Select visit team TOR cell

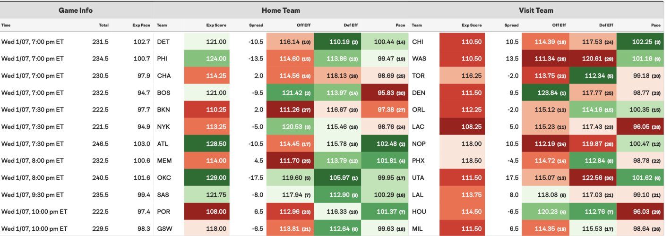[418, 76]
